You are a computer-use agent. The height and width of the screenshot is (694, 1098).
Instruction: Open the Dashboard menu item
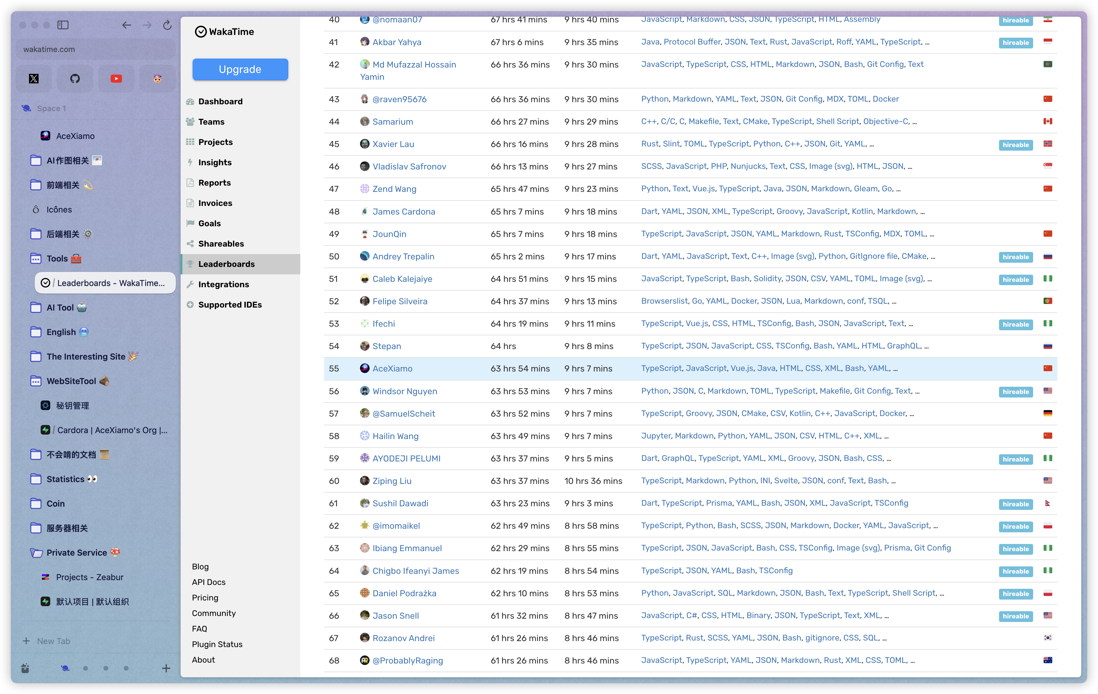point(220,101)
